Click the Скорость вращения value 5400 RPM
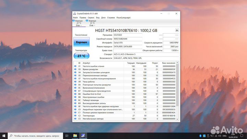Viewport: 247px width, 139px height. coord(171,43)
